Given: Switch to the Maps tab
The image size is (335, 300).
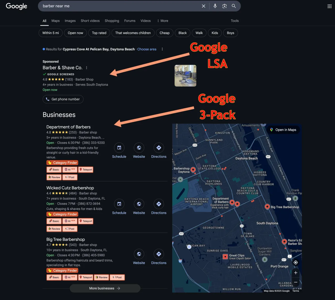Looking at the screenshot, I should [56, 21].
